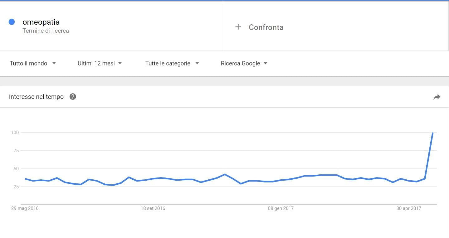Click the arrow next to Tutto il mondo
449x238 pixels.
(x=54, y=63)
